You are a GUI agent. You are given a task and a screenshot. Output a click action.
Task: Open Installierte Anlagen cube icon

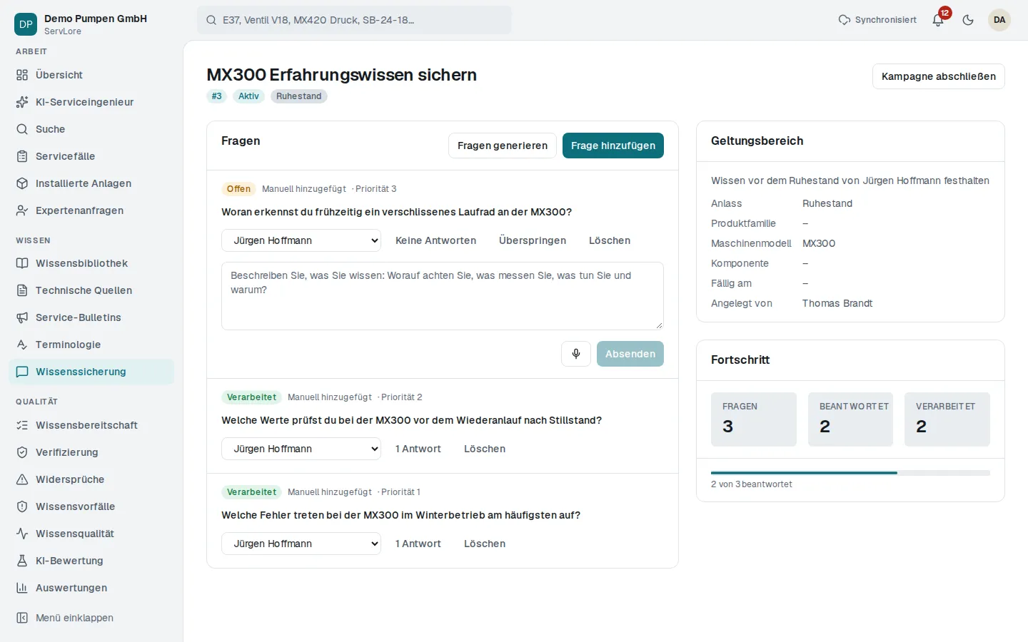coord(22,183)
